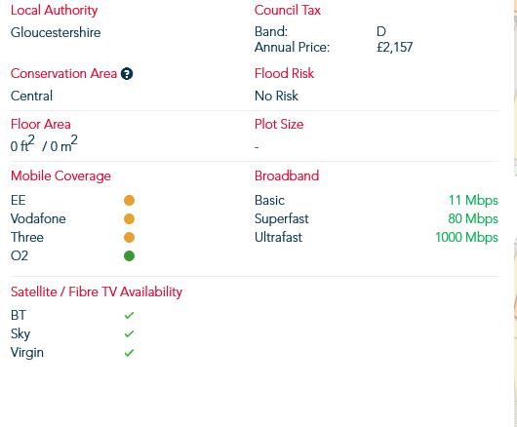Viewport: 517px width, 427px height.
Task: Click the Sky availability checkmark
Action: point(129,333)
